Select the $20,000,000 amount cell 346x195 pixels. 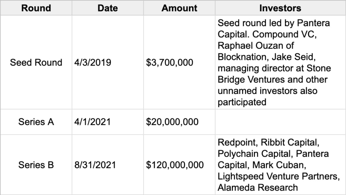(x=172, y=122)
